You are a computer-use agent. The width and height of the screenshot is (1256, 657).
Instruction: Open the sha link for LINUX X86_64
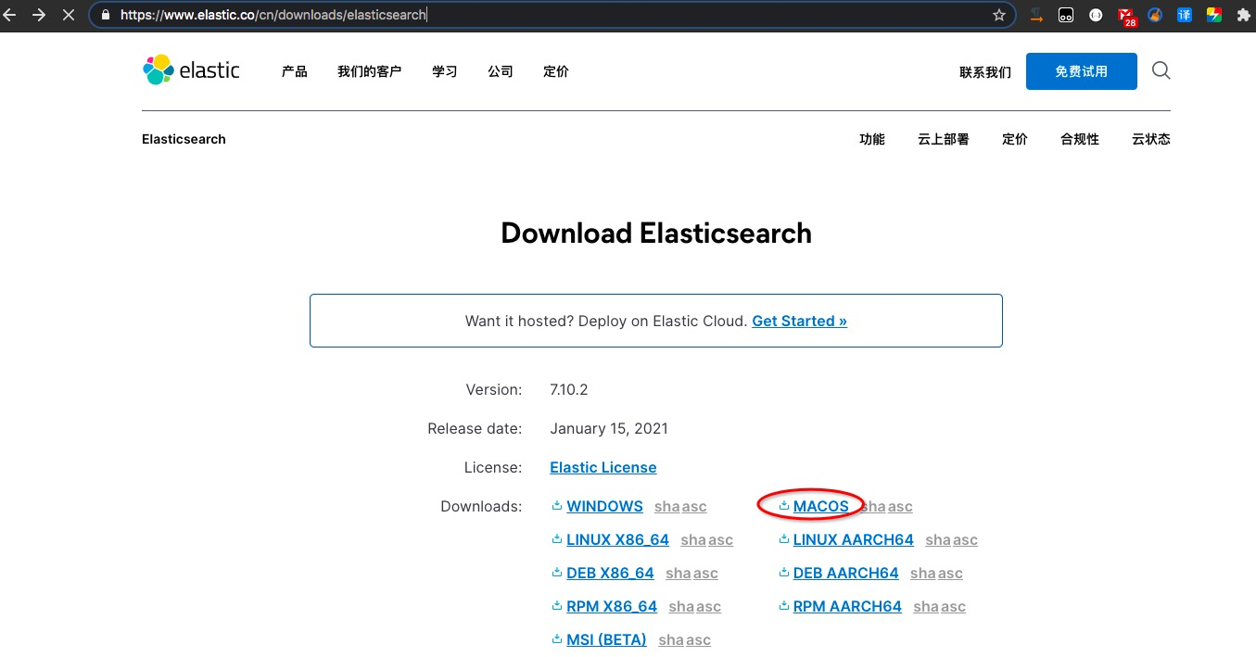[693, 540]
